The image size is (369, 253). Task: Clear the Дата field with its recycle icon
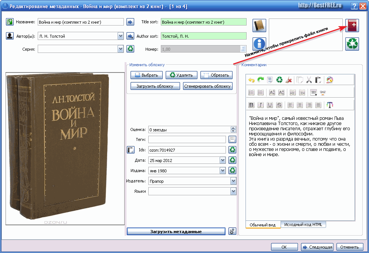232,160
